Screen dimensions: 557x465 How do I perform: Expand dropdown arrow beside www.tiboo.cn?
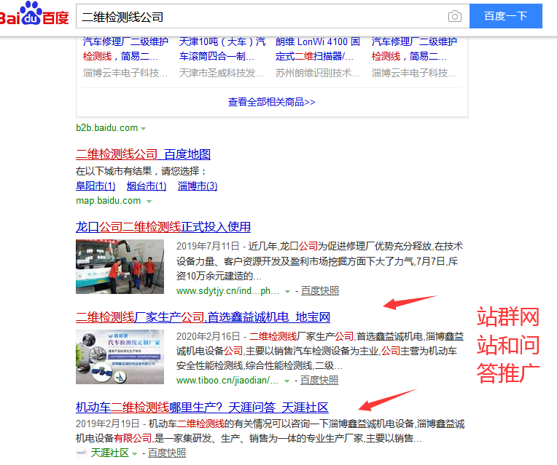click(287, 381)
